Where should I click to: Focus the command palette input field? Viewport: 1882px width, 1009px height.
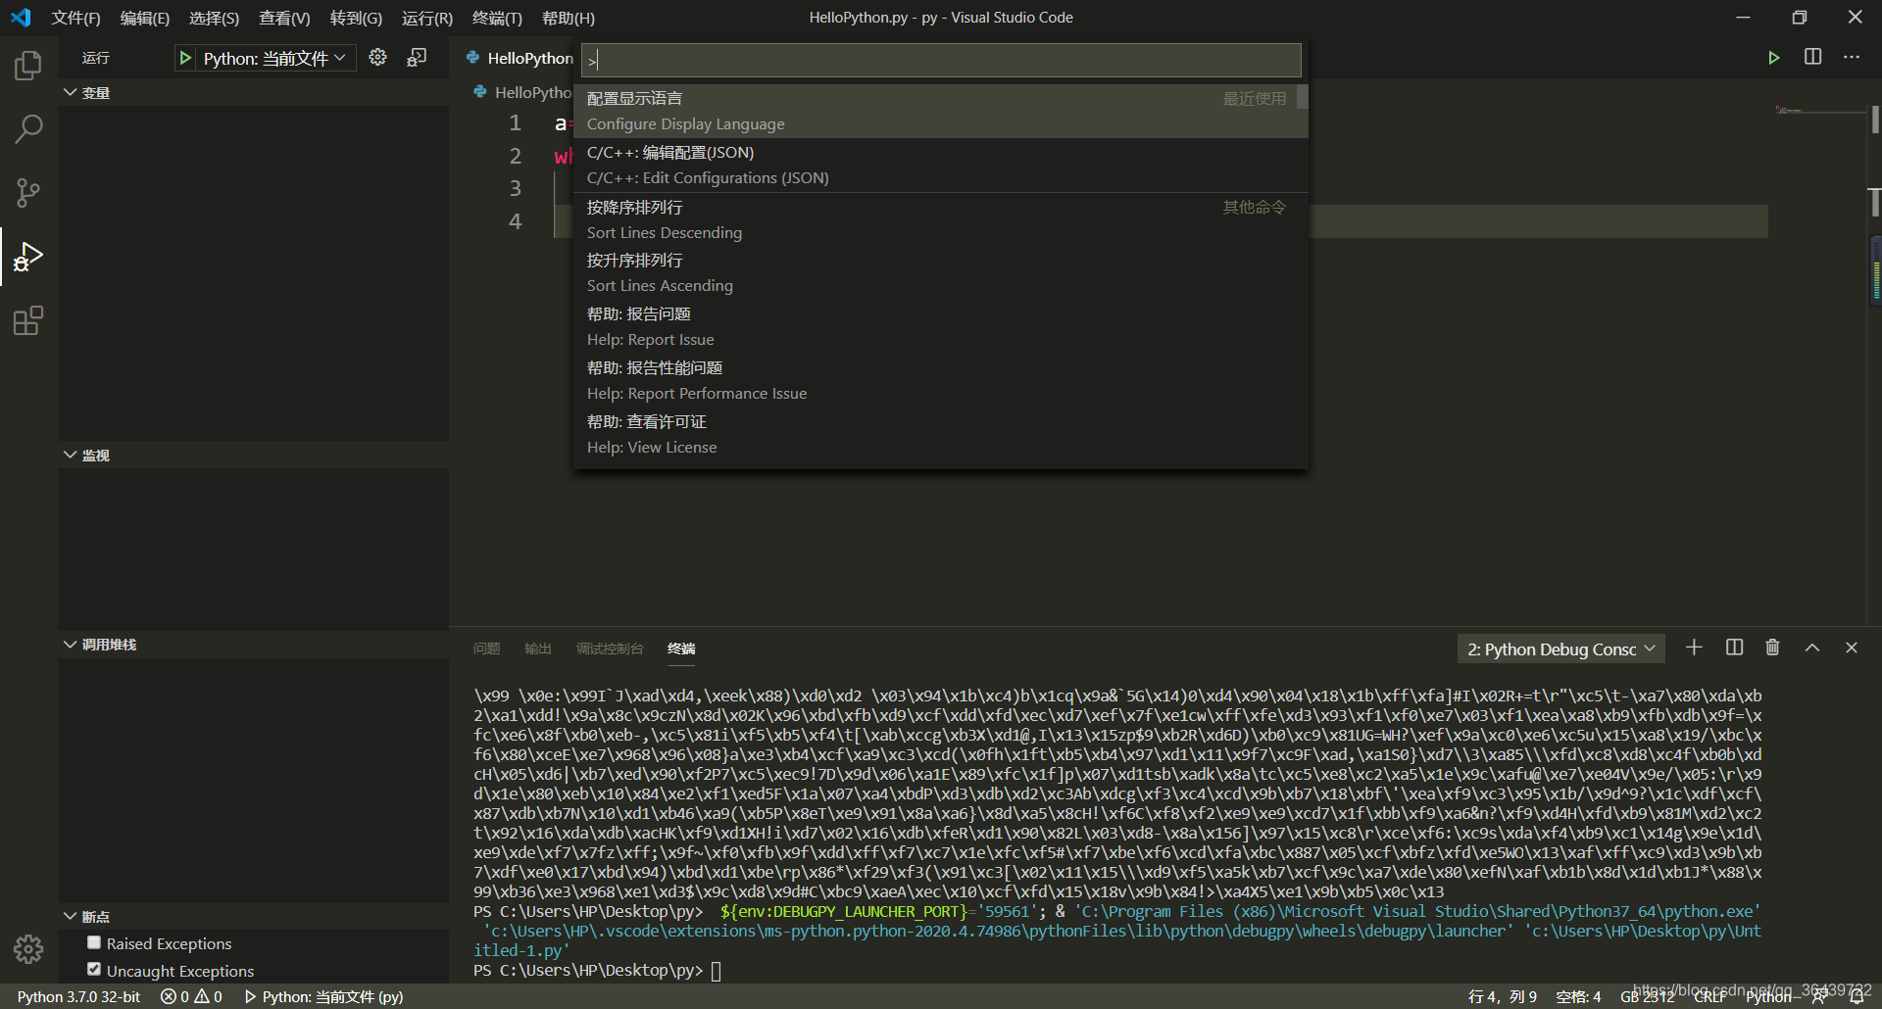(941, 60)
